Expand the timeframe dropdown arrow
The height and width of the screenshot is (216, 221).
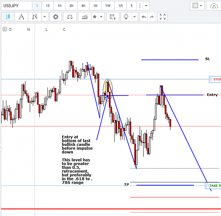146,6
